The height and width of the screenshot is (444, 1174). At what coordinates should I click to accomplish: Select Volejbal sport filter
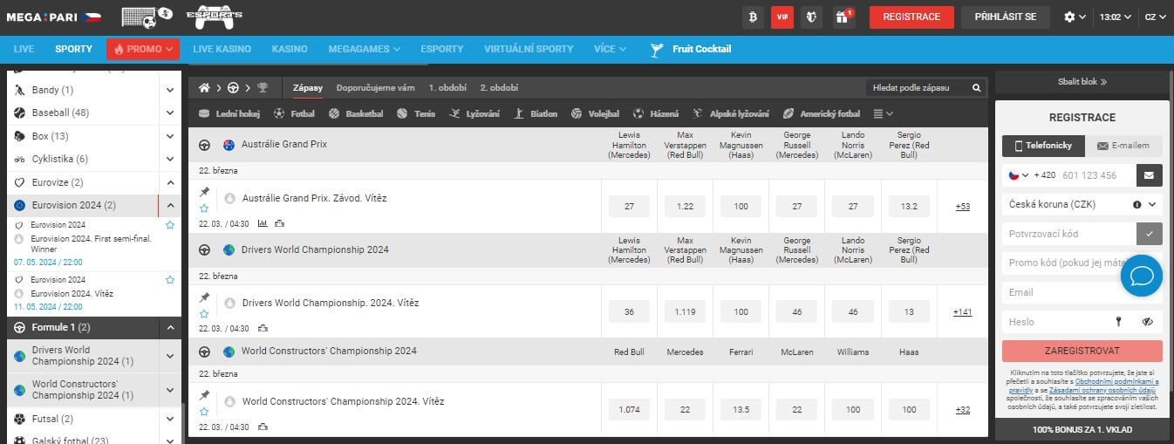coord(595,113)
